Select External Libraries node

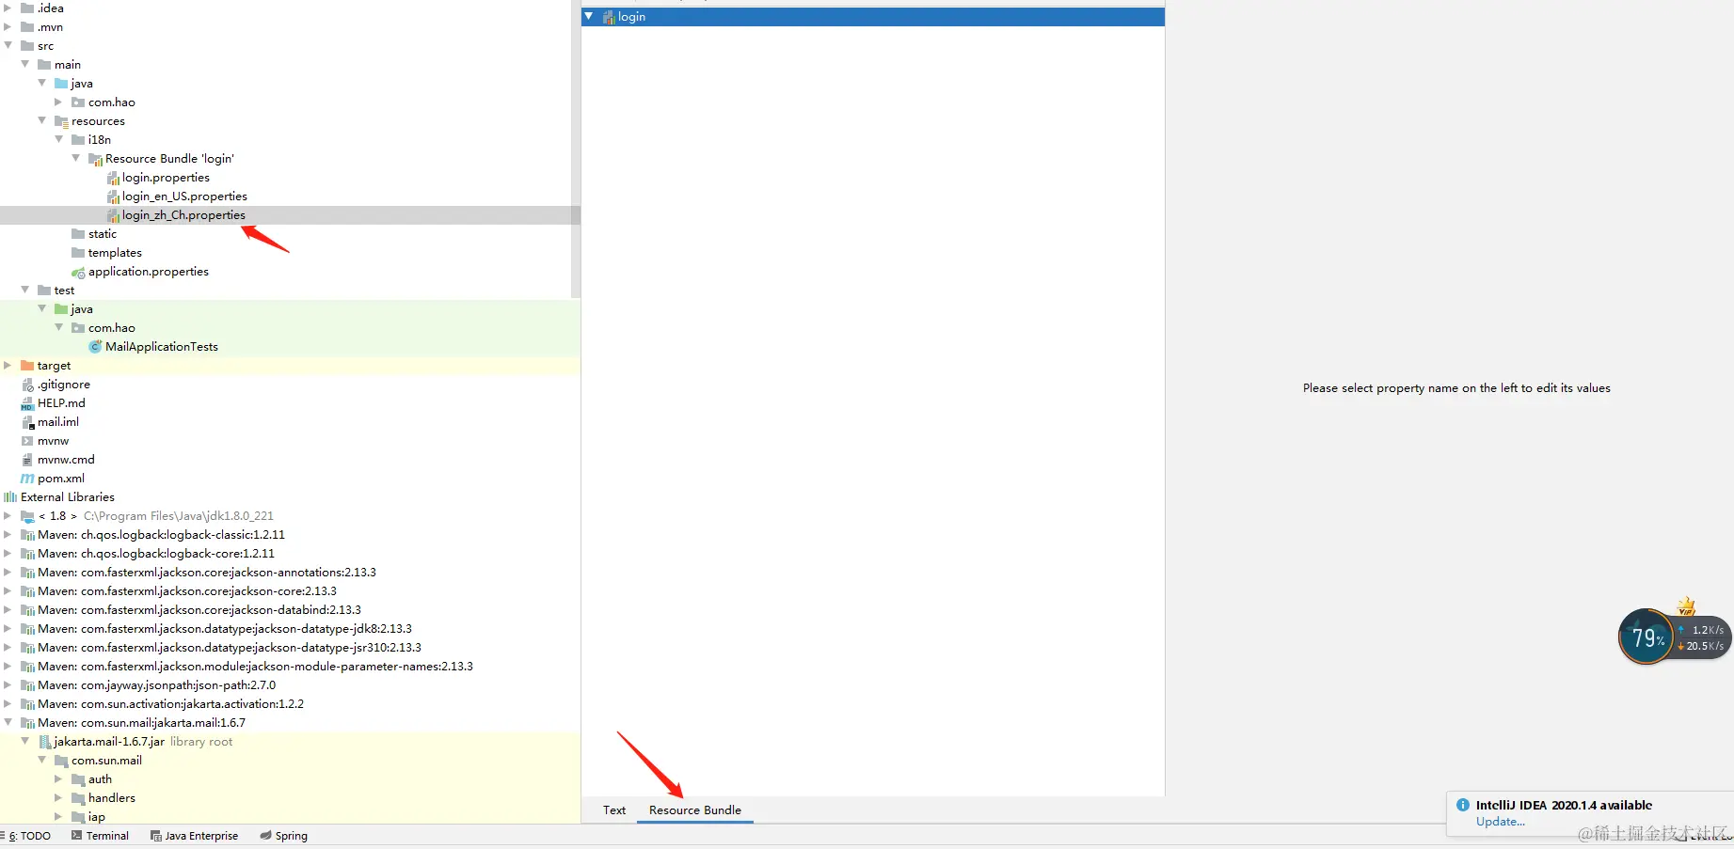click(x=68, y=497)
